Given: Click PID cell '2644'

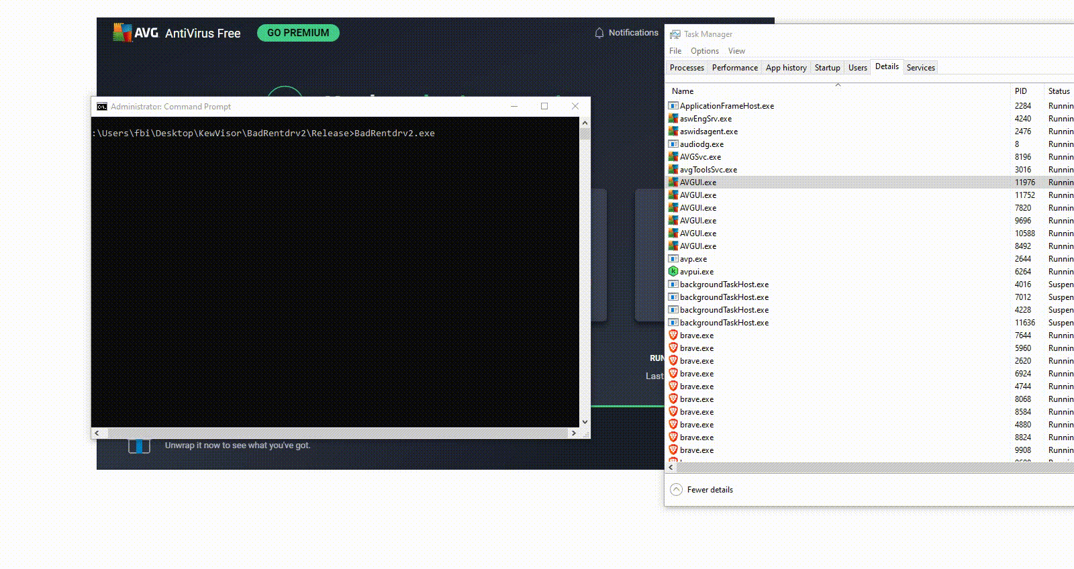Looking at the screenshot, I should 1023,259.
